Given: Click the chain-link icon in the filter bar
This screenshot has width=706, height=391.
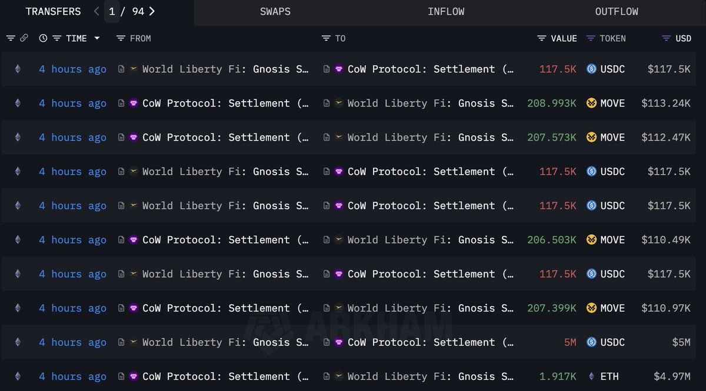Looking at the screenshot, I should pos(24,38).
